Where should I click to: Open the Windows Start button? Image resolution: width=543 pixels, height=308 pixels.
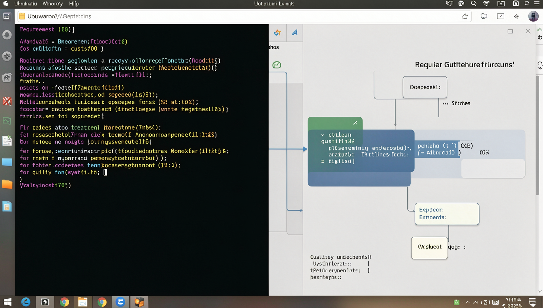7,302
